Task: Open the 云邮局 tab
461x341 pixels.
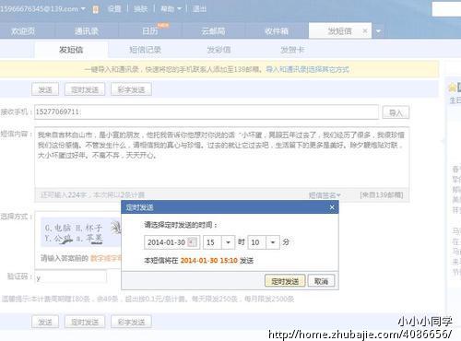Action: [213, 31]
